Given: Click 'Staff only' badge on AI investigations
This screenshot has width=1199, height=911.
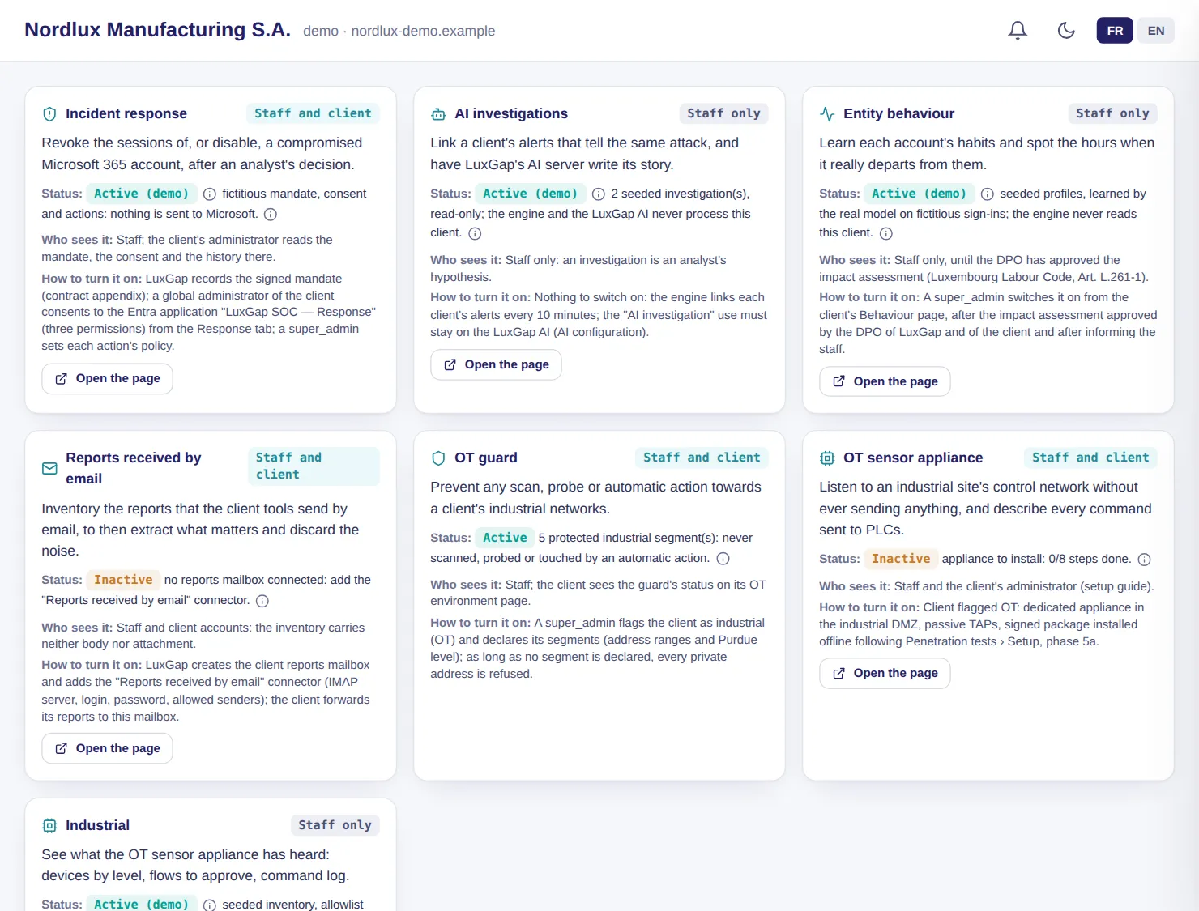Looking at the screenshot, I should pyautogui.click(x=723, y=114).
